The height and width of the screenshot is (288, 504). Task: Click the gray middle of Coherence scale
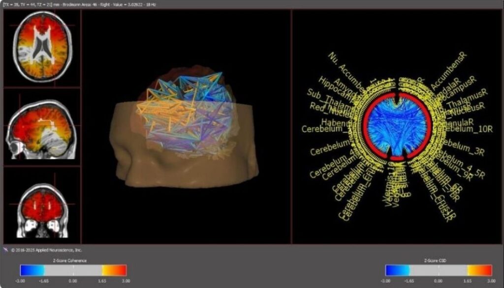[73, 270]
